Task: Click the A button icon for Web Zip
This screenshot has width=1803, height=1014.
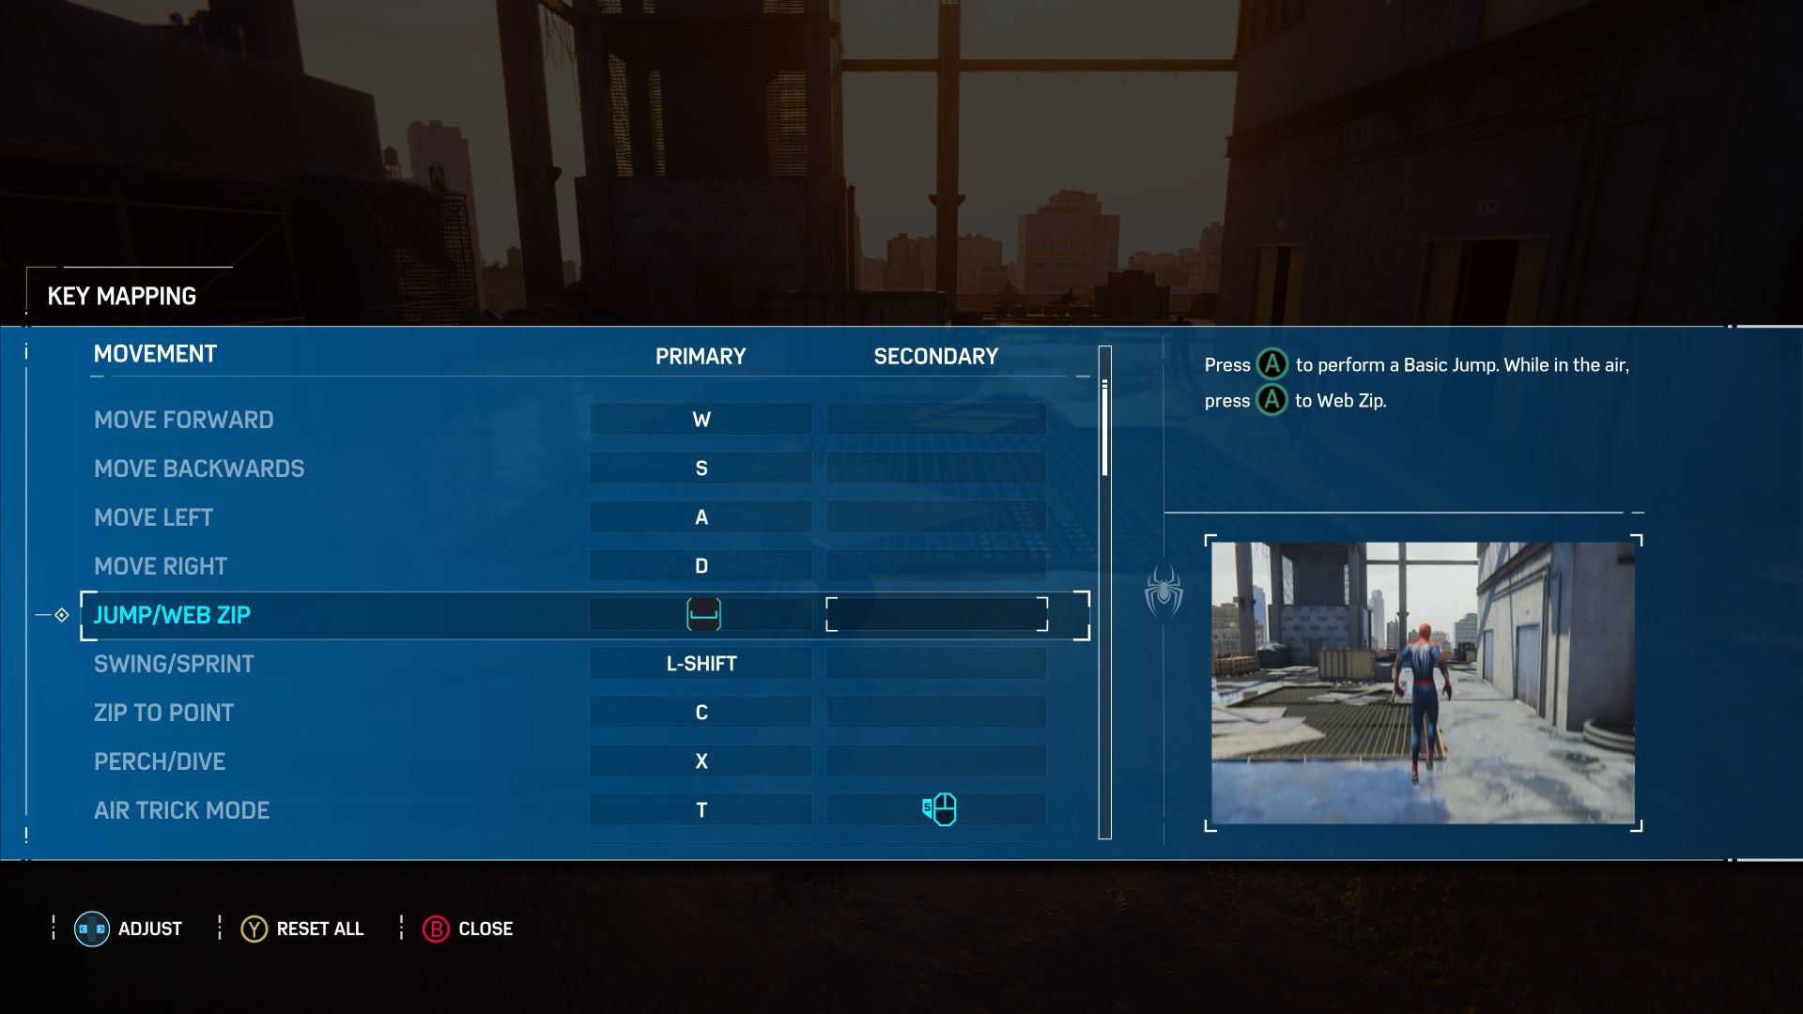Action: pyautogui.click(x=1271, y=399)
